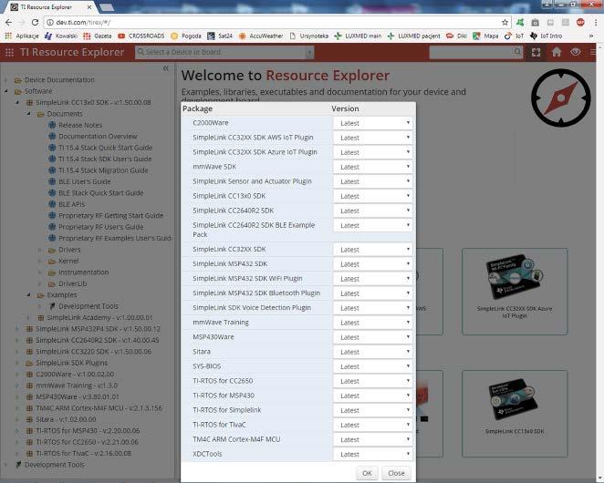Expand Development Tools root tree node
This screenshot has width=604, height=483.
click(x=5, y=465)
